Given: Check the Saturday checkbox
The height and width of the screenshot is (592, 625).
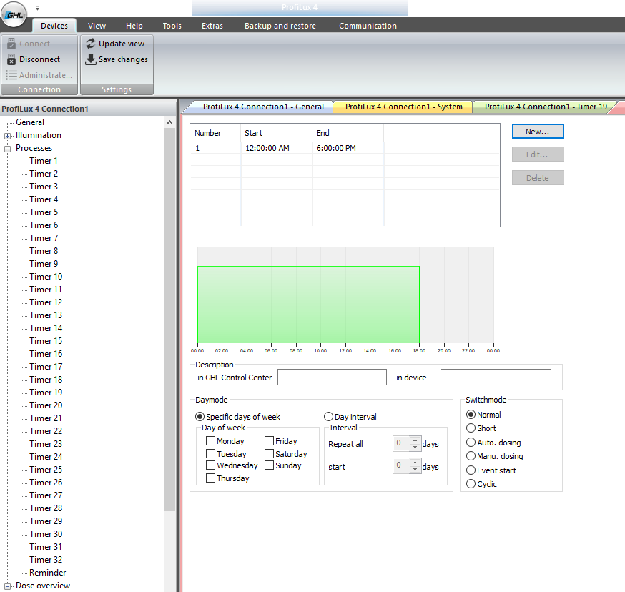Looking at the screenshot, I should click(x=269, y=454).
